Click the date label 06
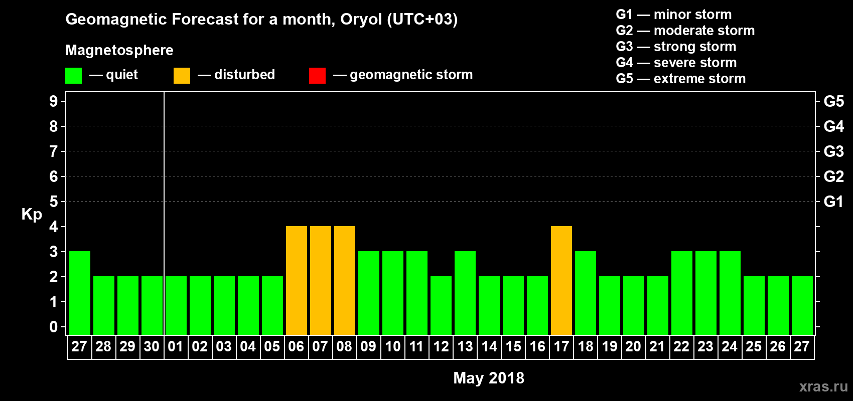853x401 pixels. click(296, 347)
